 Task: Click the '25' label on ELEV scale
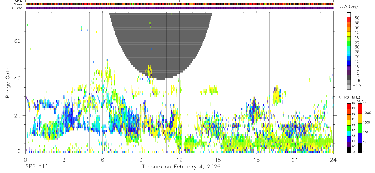click(x=357, y=52)
